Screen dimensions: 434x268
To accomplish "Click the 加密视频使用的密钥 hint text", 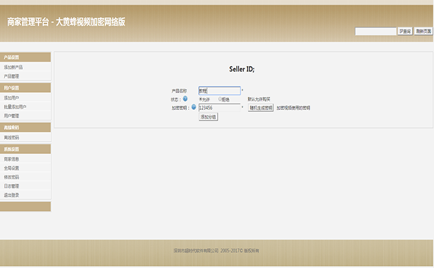I will pos(293,108).
